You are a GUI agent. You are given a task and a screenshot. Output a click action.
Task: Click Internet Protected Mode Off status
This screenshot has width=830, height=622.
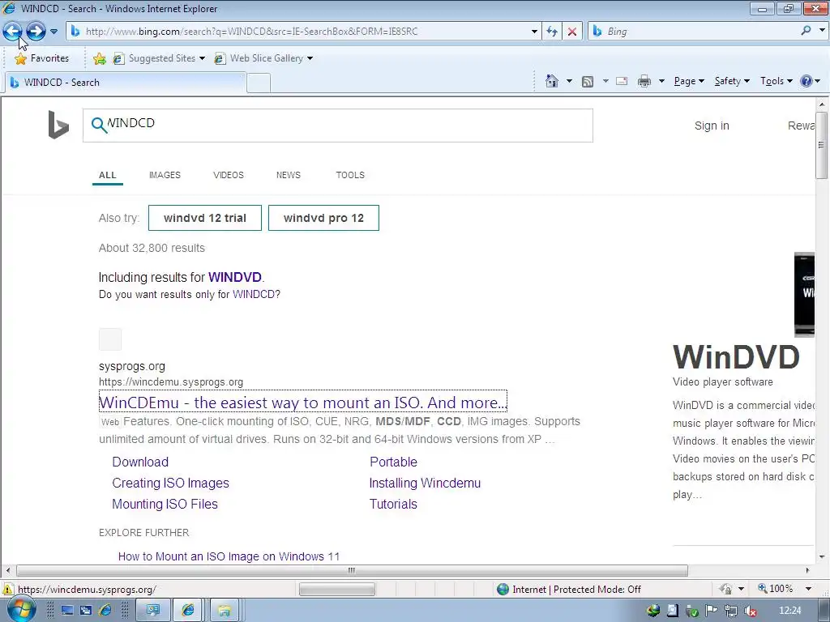pyautogui.click(x=569, y=590)
